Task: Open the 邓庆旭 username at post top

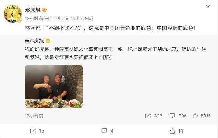Action: pyautogui.click(x=33, y=10)
